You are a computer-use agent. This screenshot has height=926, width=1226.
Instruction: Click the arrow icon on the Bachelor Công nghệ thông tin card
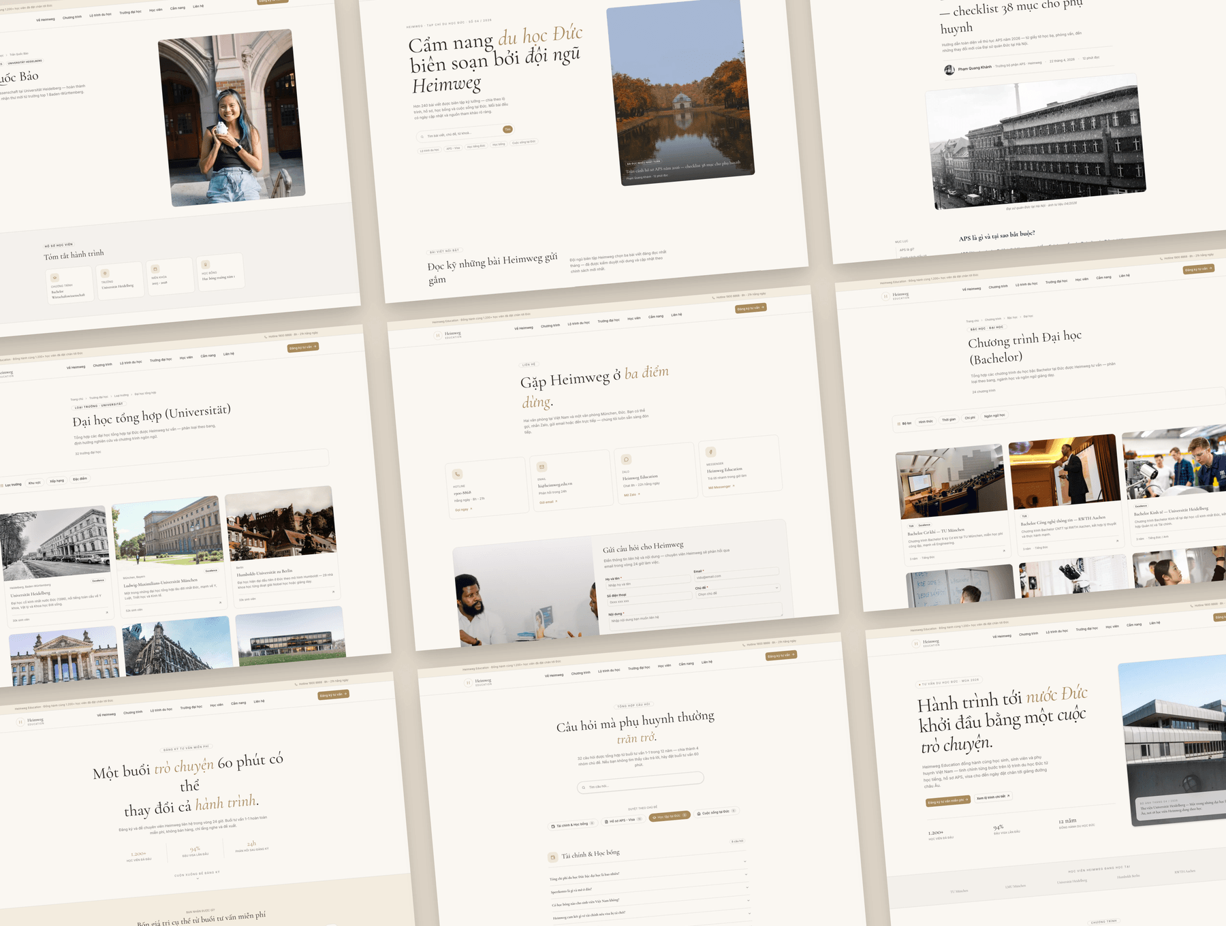1116,541
